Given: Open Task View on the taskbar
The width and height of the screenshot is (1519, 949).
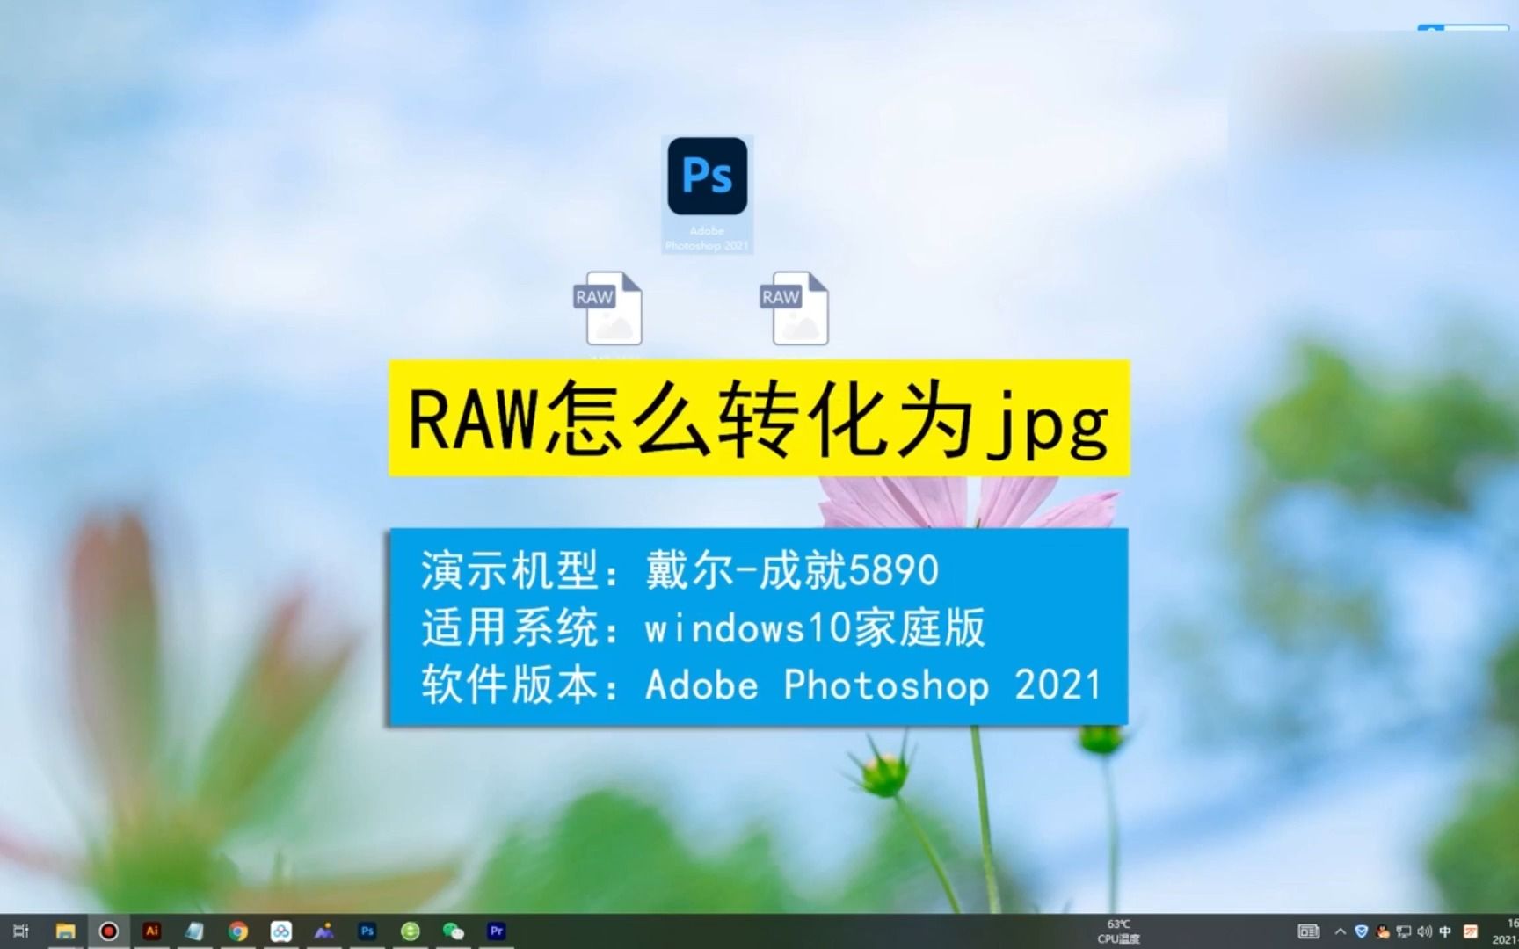Looking at the screenshot, I should (21, 931).
